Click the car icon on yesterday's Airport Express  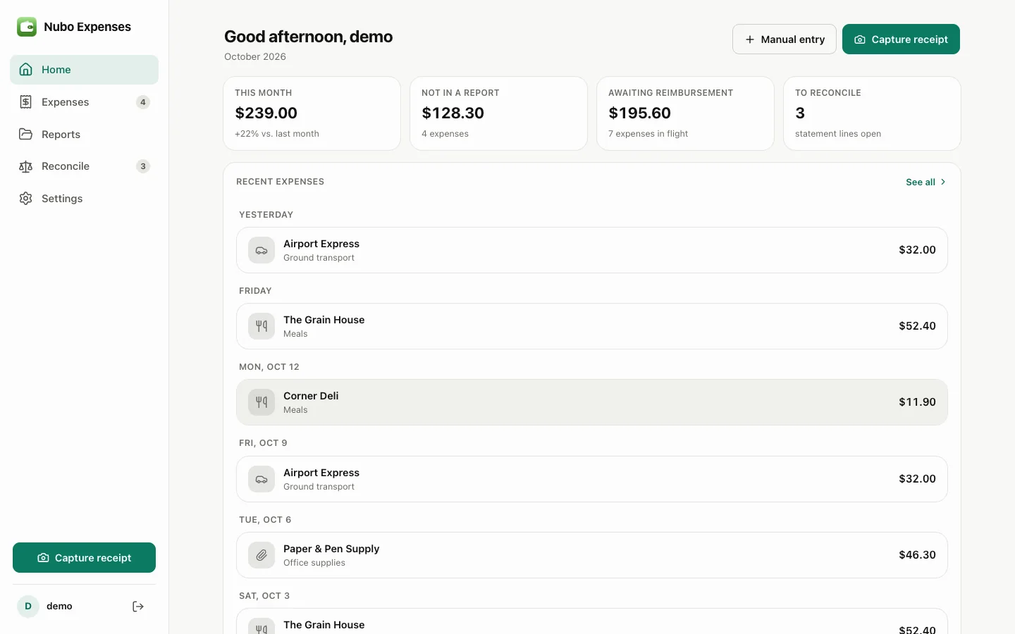(262, 250)
